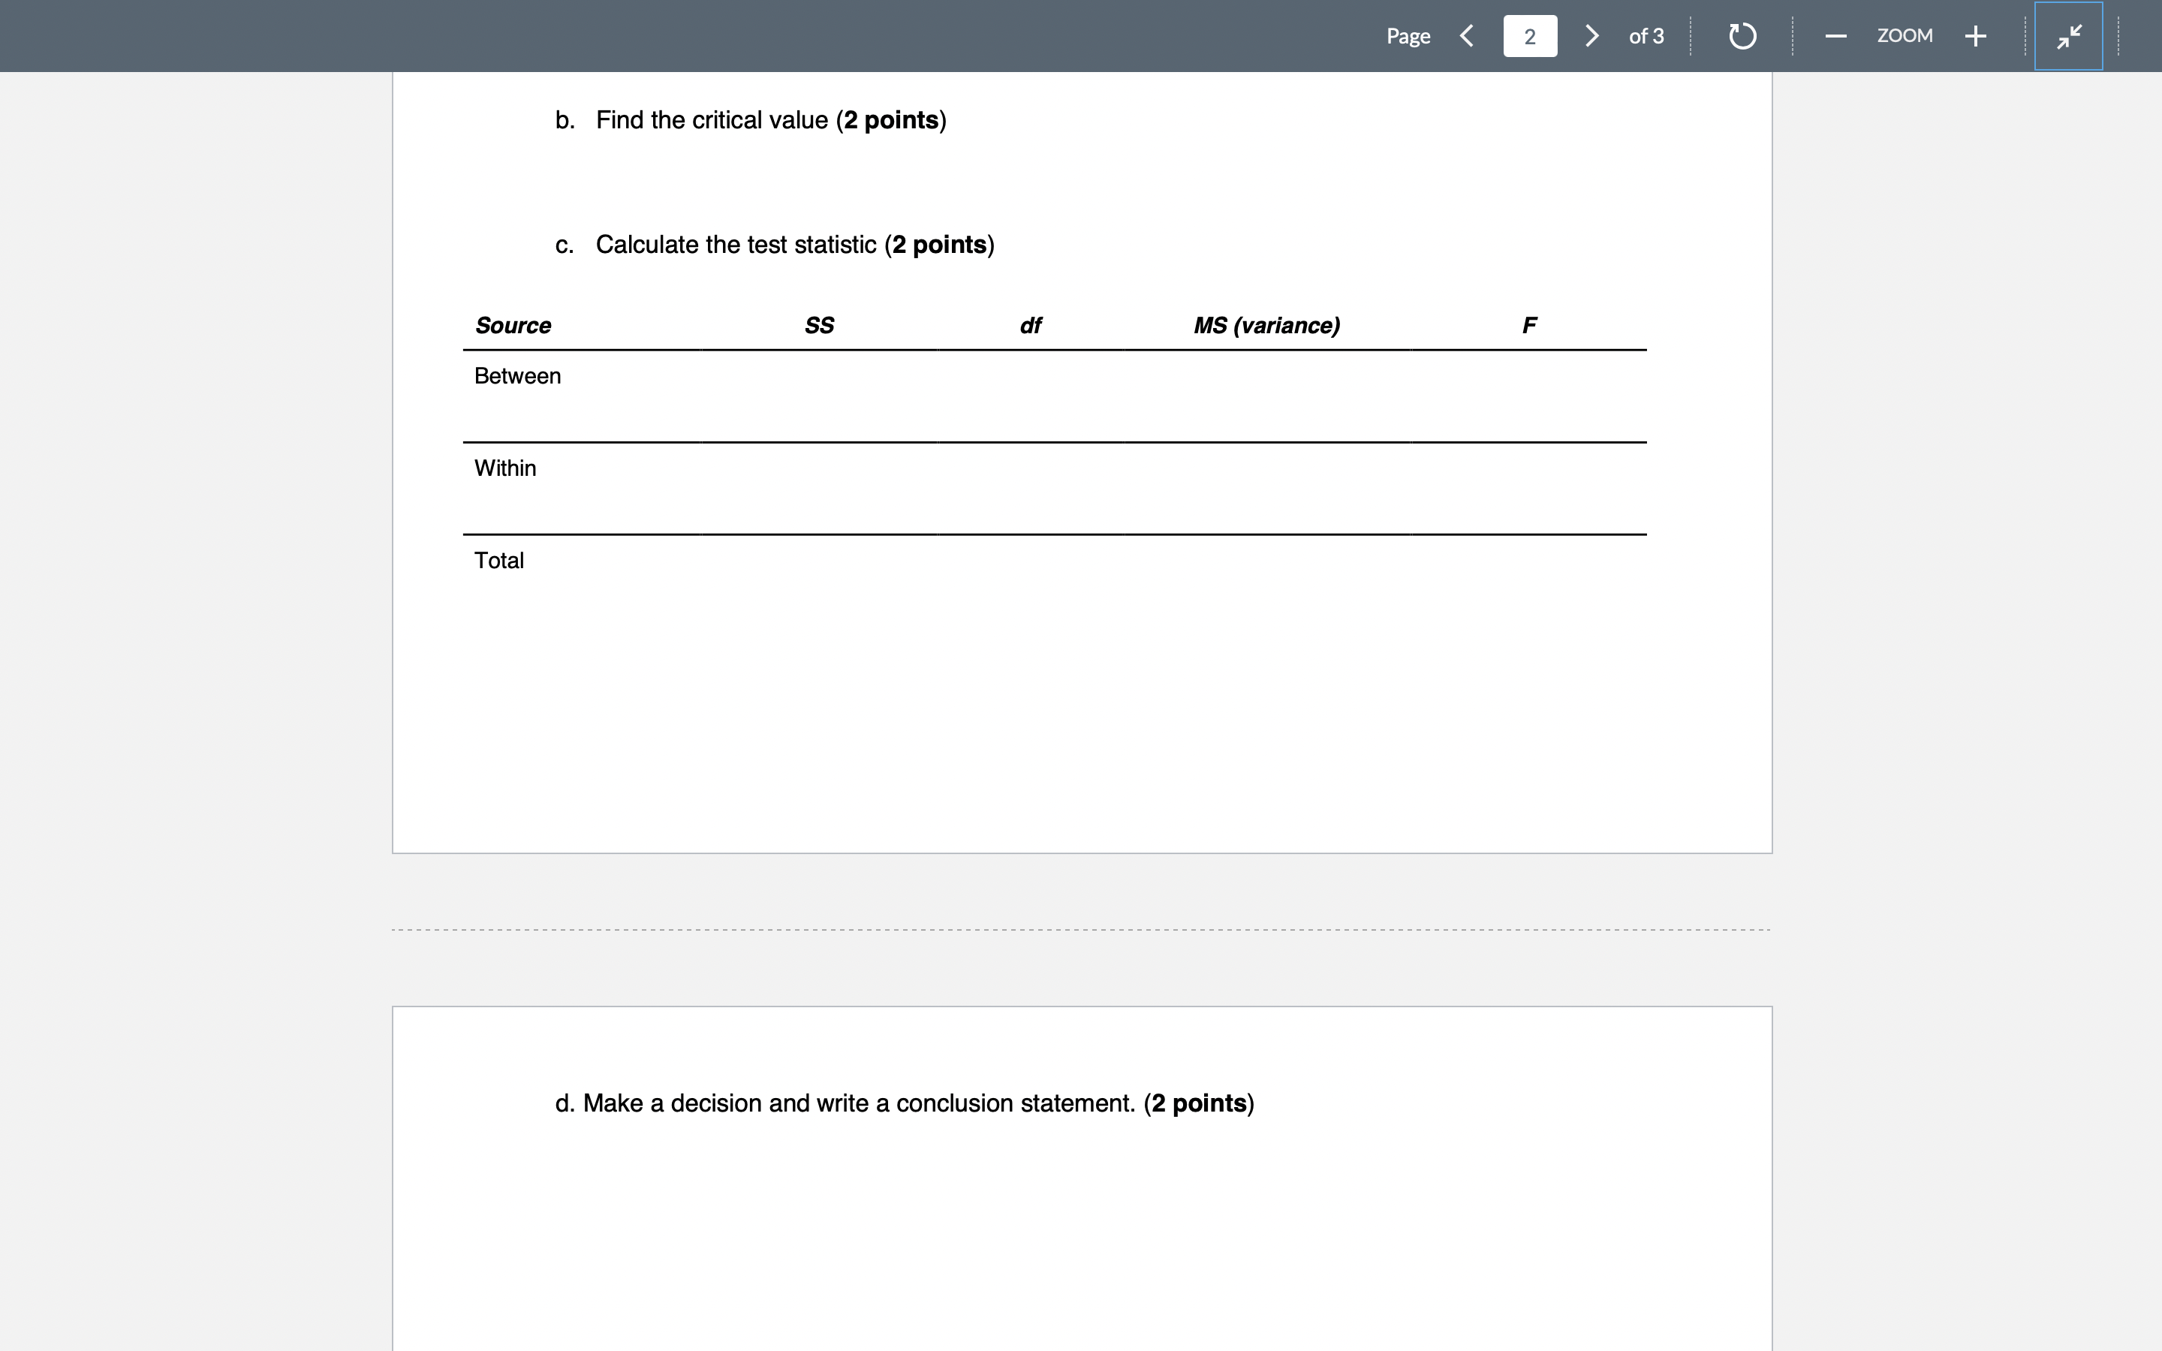2162x1351 pixels.
Task: Exit the expanded document view
Action: (x=2068, y=37)
